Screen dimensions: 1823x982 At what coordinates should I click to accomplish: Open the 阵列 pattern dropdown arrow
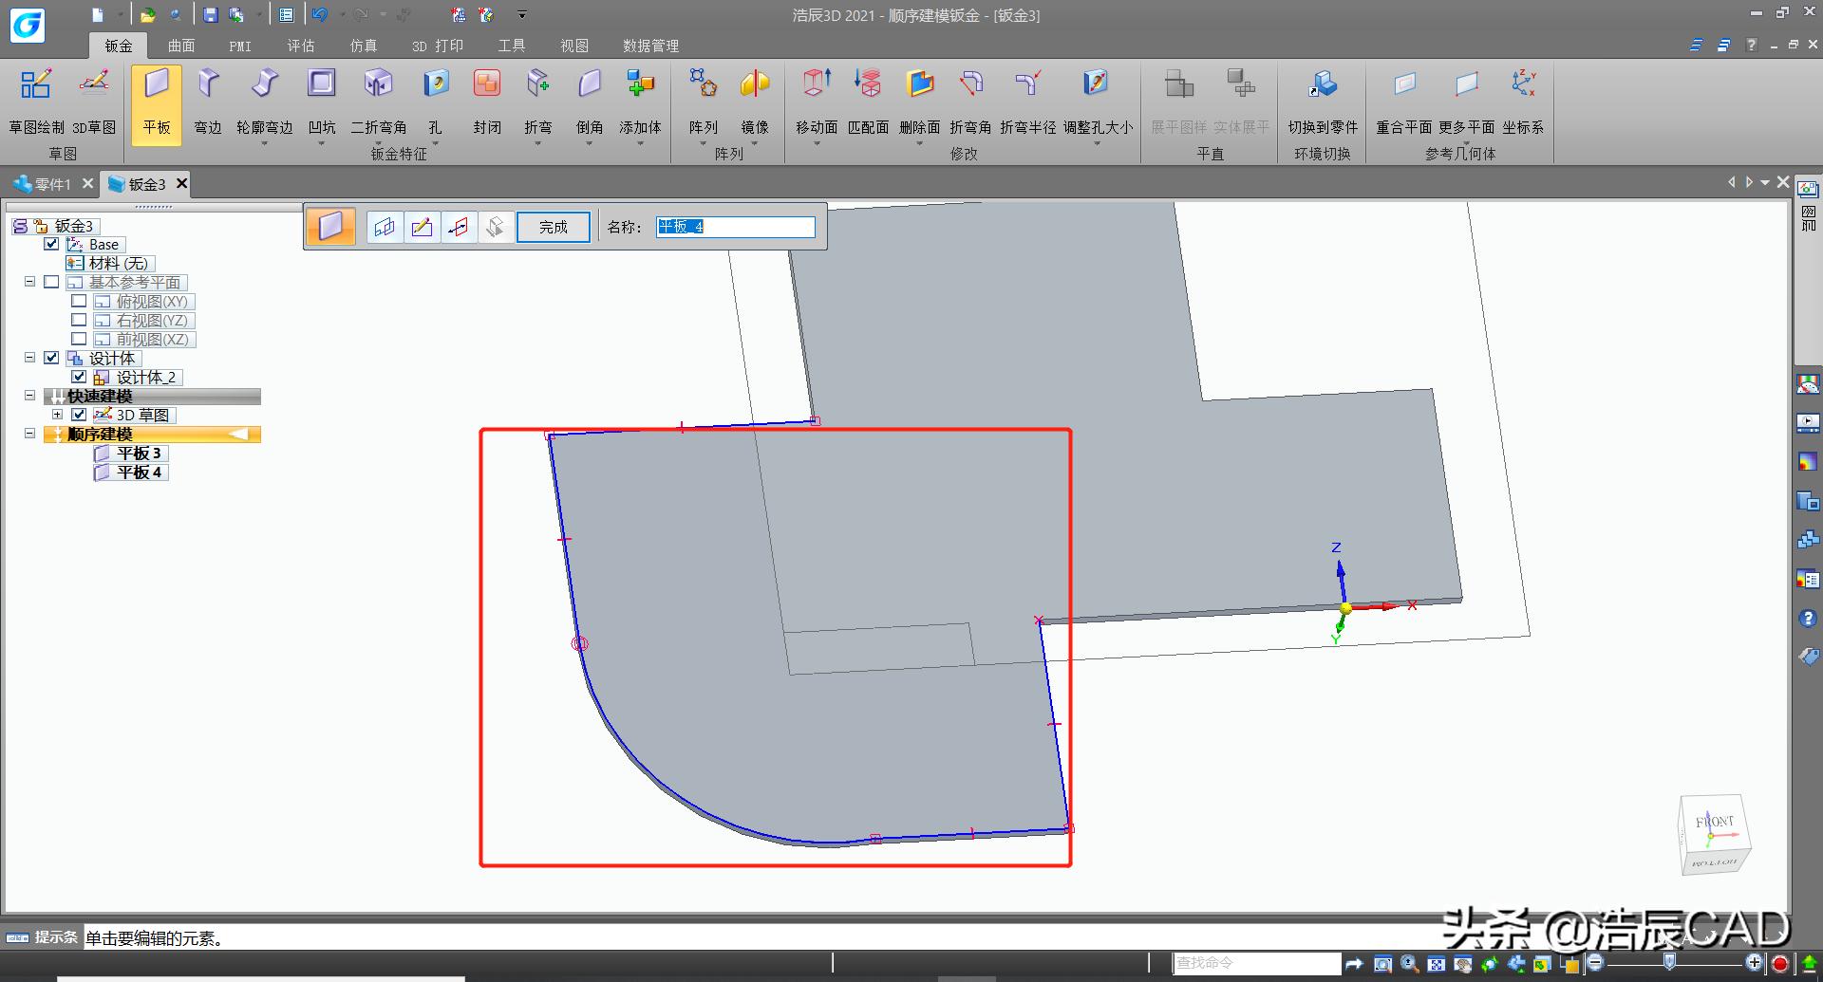704,144
